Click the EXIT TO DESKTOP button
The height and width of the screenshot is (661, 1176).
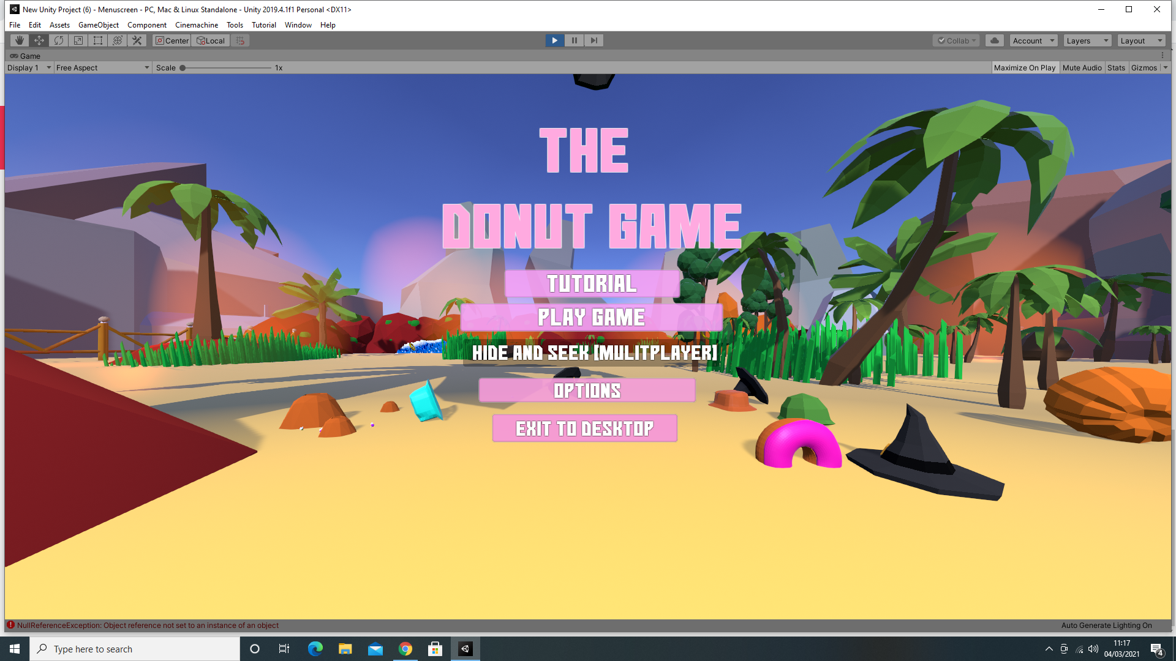pos(584,428)
